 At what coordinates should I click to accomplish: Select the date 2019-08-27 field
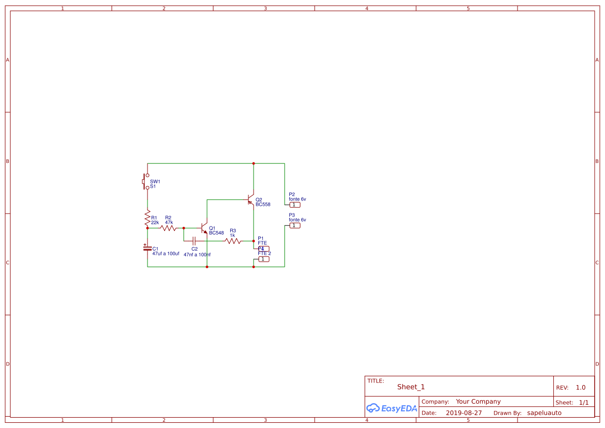[x=464, y=413]
